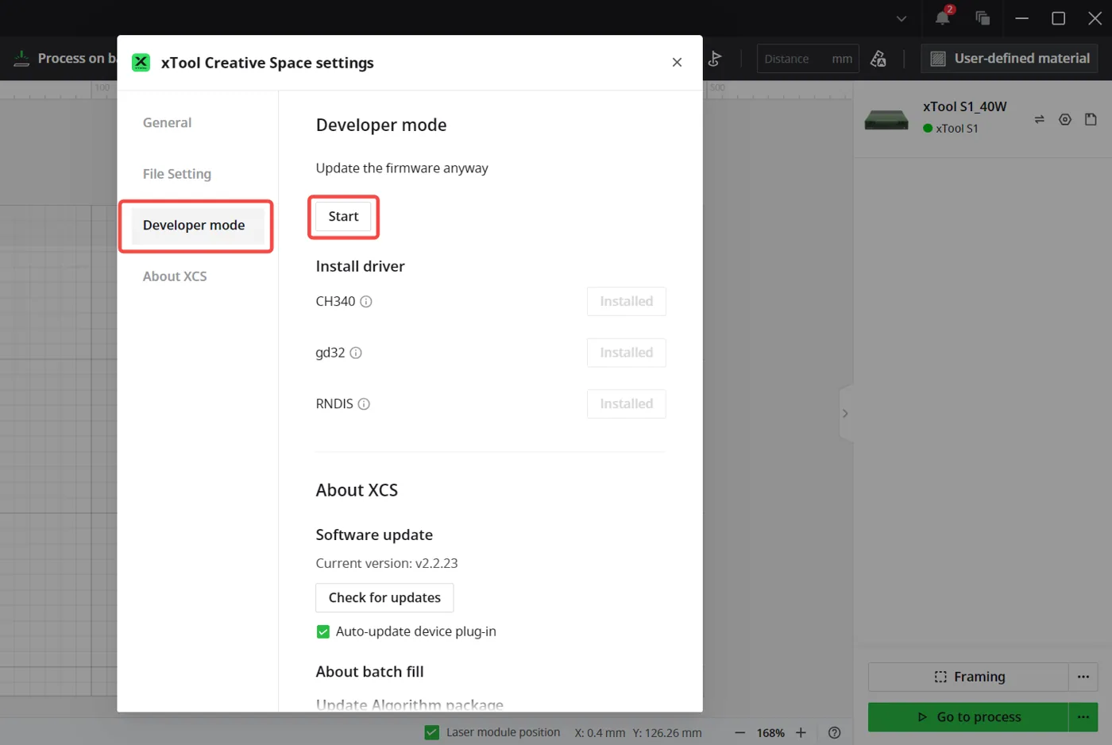
Task: Open the General settings tab
Action: tap(167, 122)
